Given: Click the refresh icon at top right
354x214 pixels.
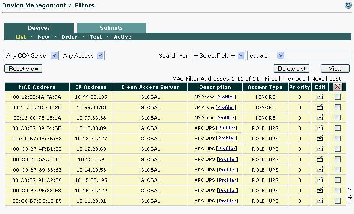Looking at the screenshot, I should (348, 6).
